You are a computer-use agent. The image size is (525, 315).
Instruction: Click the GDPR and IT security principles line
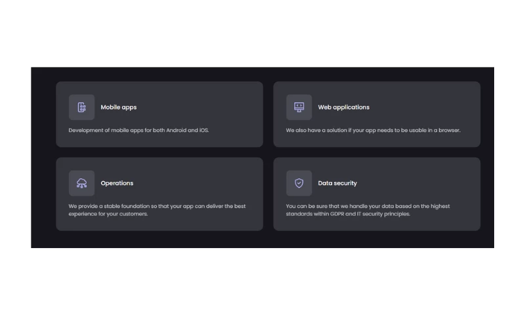[x=348, y=214]
